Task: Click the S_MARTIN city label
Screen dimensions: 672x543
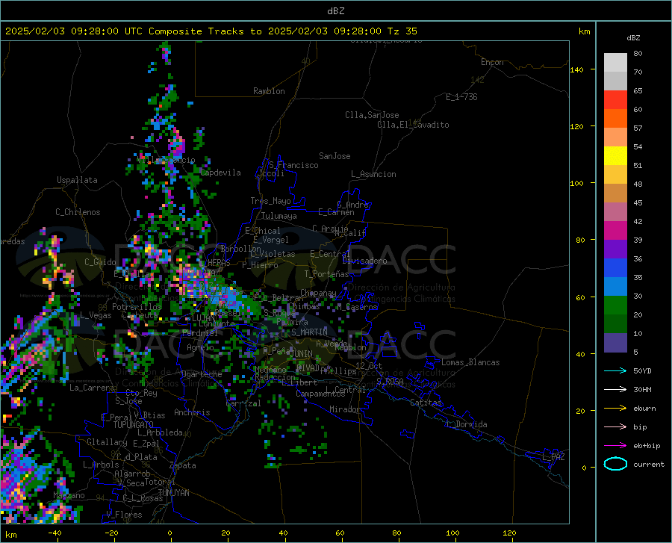Action: (x=309, y=332)
